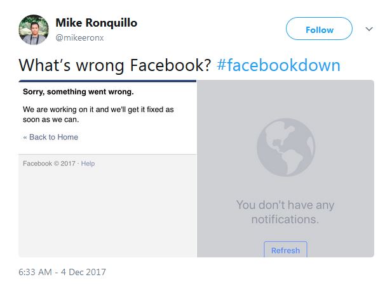Screen dimensions: 392x284
Task: Click "You don't have any notifications." message
Action: 285,212
